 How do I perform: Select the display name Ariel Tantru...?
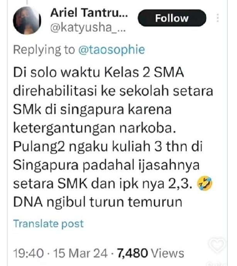click(x=89, y=13)
